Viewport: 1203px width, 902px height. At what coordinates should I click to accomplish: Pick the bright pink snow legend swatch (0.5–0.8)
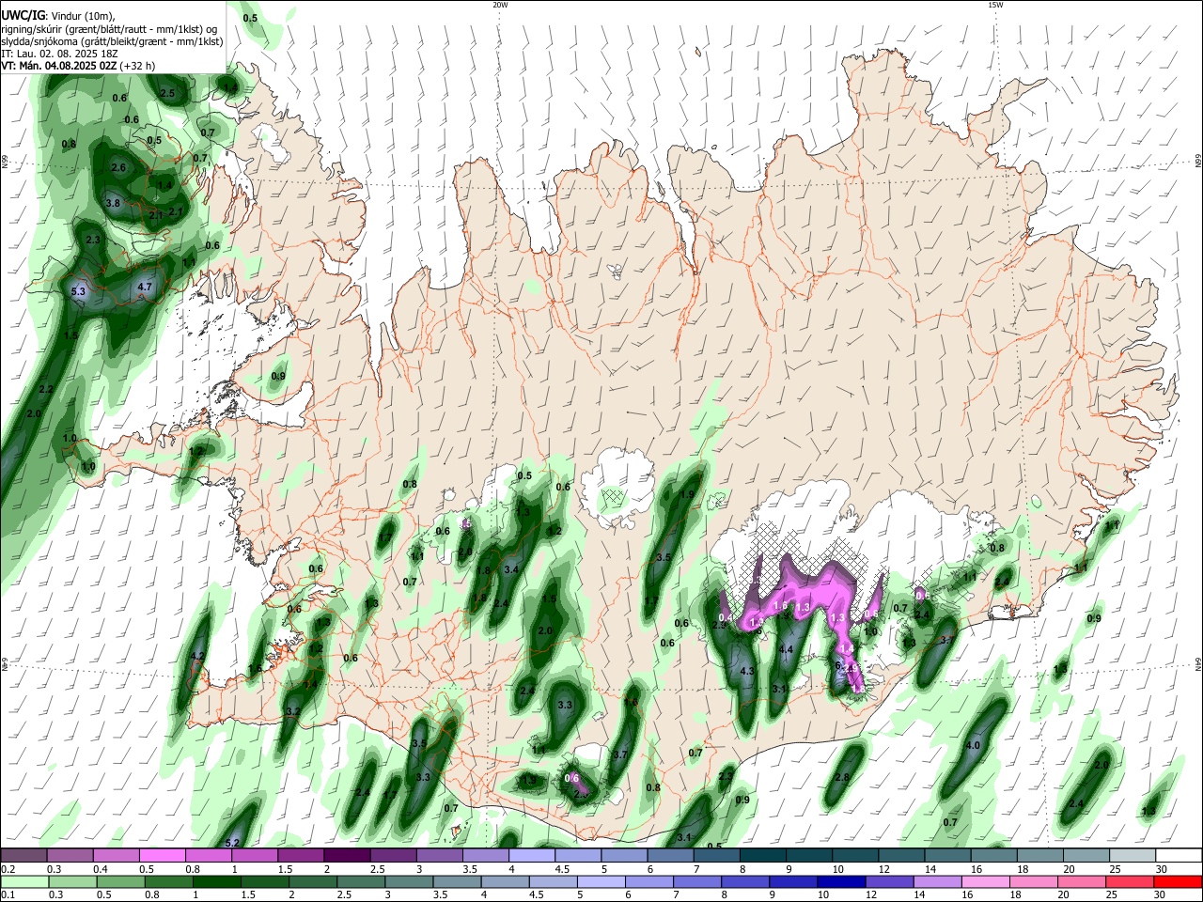click(163, 856)
